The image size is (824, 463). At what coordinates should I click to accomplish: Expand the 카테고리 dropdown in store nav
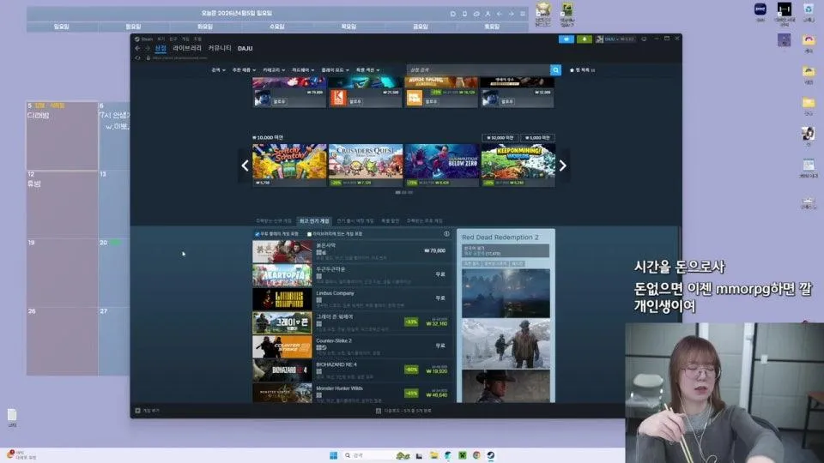coord(272,70)
